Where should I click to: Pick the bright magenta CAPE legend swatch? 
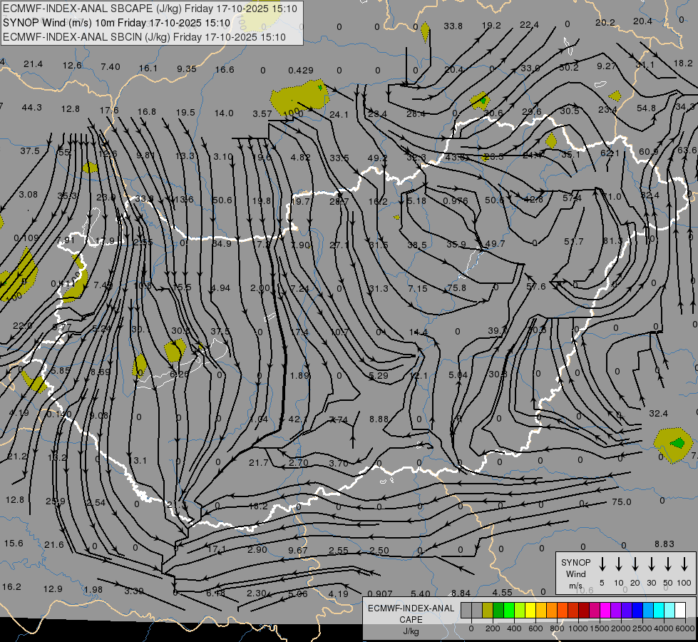tap(605, 611)
